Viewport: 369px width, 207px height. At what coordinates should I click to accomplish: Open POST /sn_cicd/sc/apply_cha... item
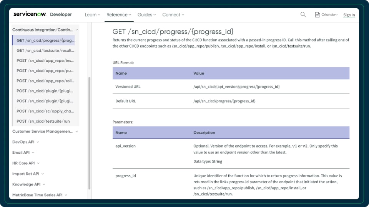click(x=45, y=111)
